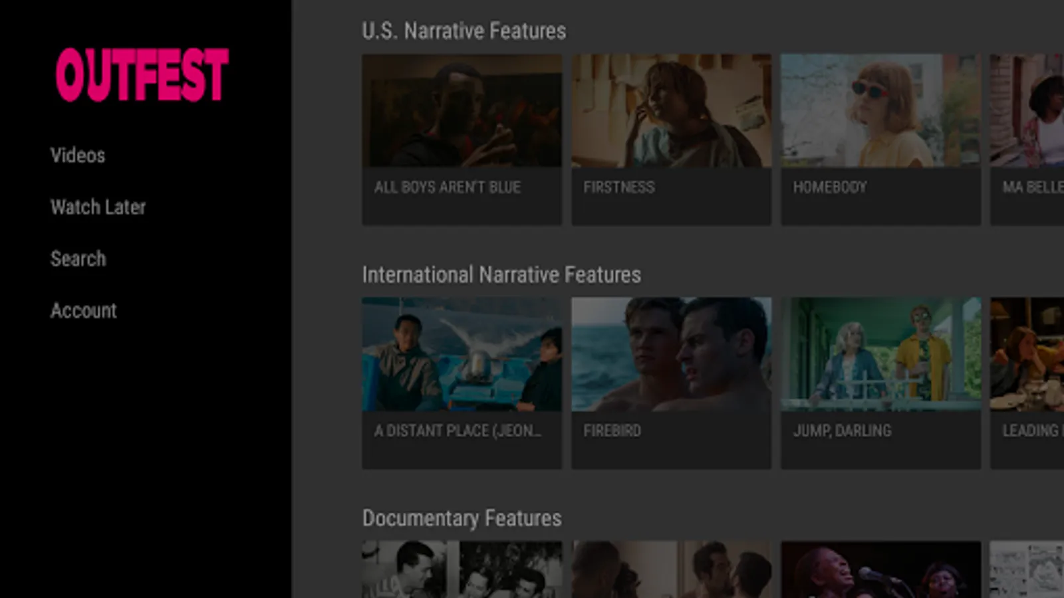Open the Account section
The width and height of the screenshot is (1064, 598).
[x=83, y=311]
